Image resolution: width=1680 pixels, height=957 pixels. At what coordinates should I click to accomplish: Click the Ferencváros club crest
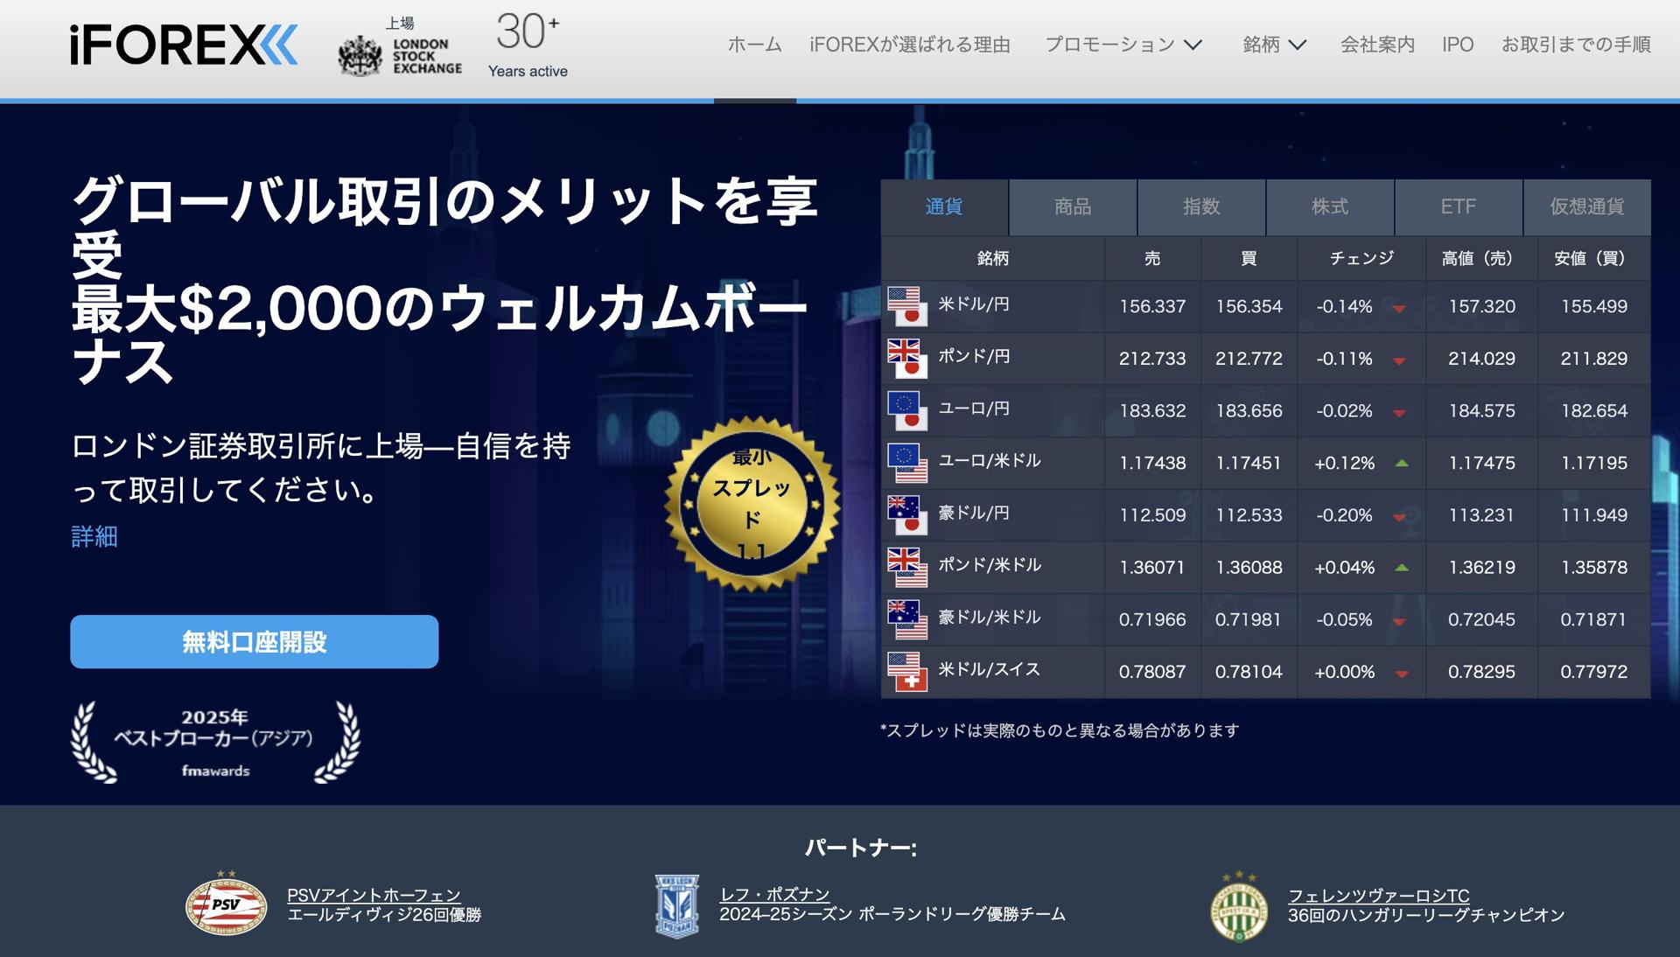(1239, 906)
